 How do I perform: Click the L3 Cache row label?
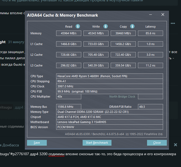click(x=36, y=65)
